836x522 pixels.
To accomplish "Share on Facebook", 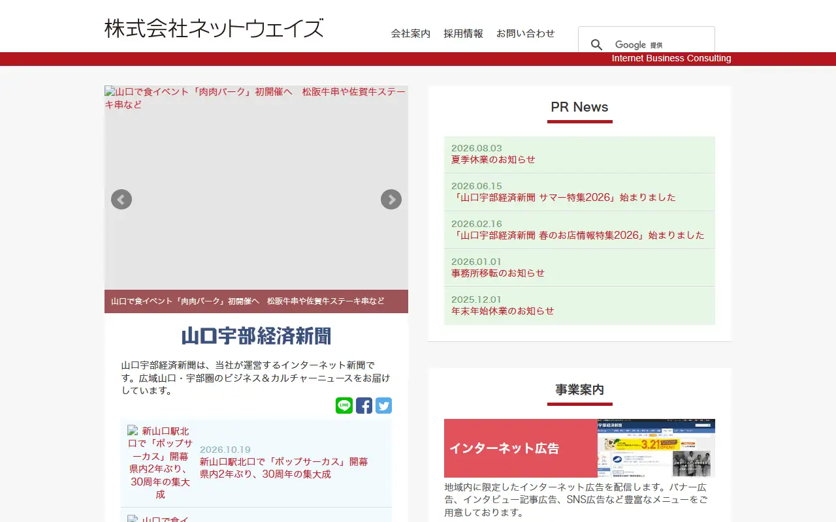I will click(x=364, y=406).
